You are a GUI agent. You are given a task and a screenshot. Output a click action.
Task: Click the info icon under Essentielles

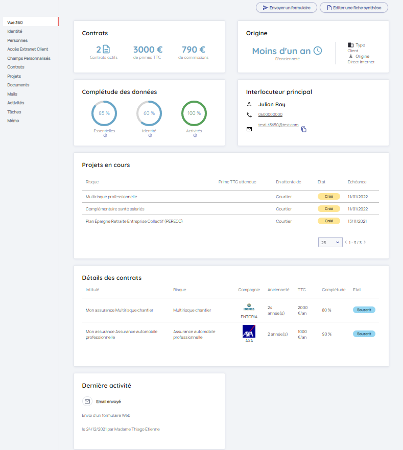click(105, 135)
